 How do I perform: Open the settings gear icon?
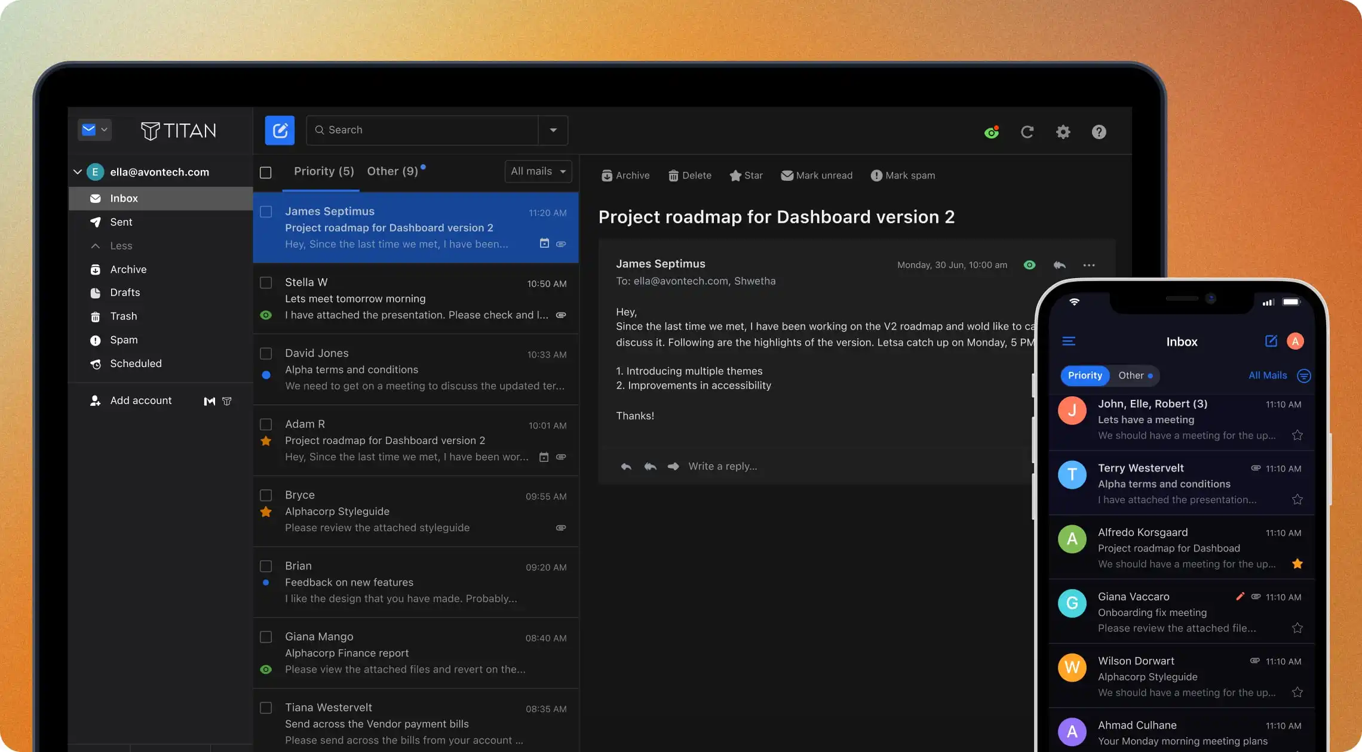click(1063, 132)
